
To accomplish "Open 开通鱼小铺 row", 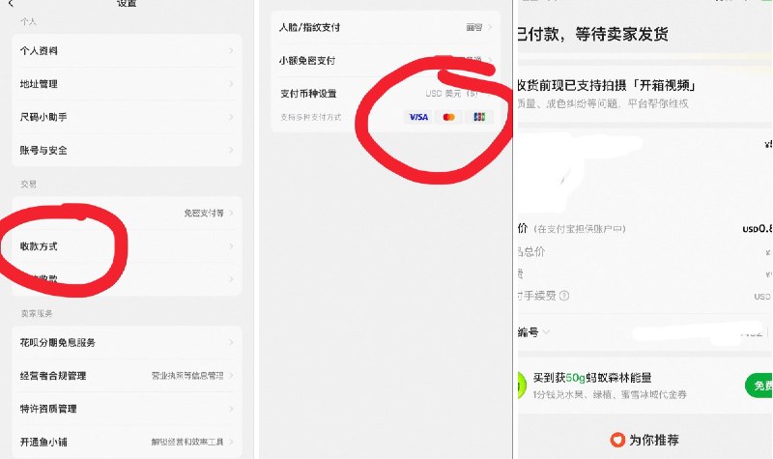I will pos(127,442).
